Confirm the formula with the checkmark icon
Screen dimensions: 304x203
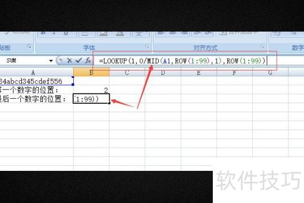(x=78, y=60)
